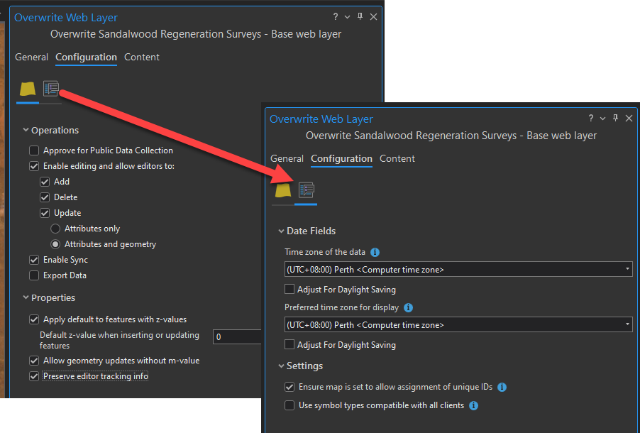
Task: Click info icon next to unique IDs setting
Action: (502, 387)
